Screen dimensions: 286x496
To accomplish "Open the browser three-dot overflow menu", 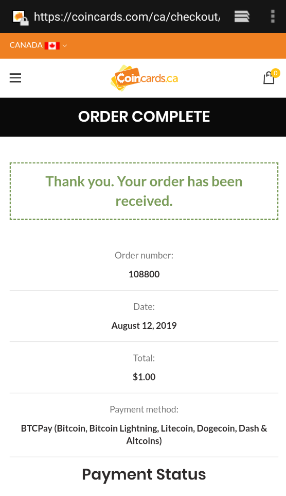I will [x=273, y=16].
